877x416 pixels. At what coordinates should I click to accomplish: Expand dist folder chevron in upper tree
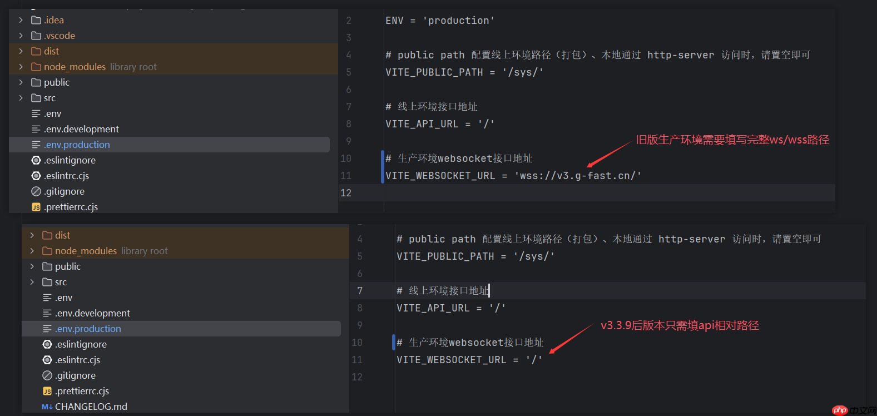click(x=21, y=51)
